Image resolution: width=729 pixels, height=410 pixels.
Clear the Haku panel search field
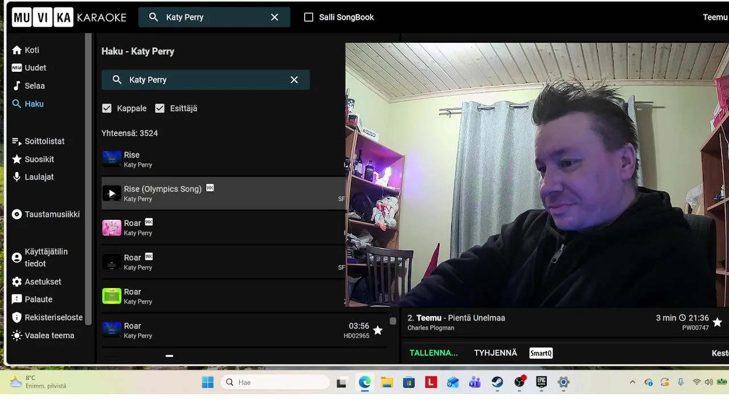(294, 80)
